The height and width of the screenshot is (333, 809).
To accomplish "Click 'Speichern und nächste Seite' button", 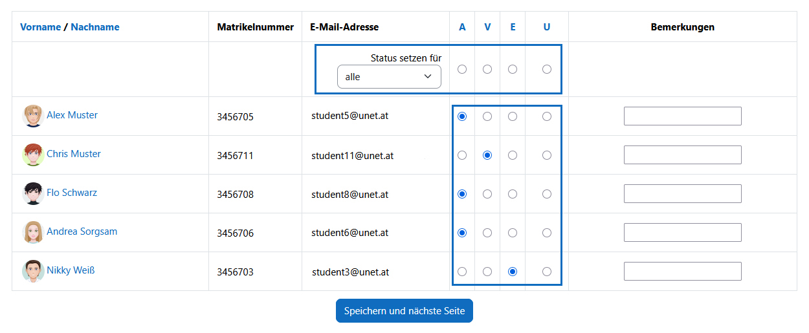I will [x=404, y=311].
